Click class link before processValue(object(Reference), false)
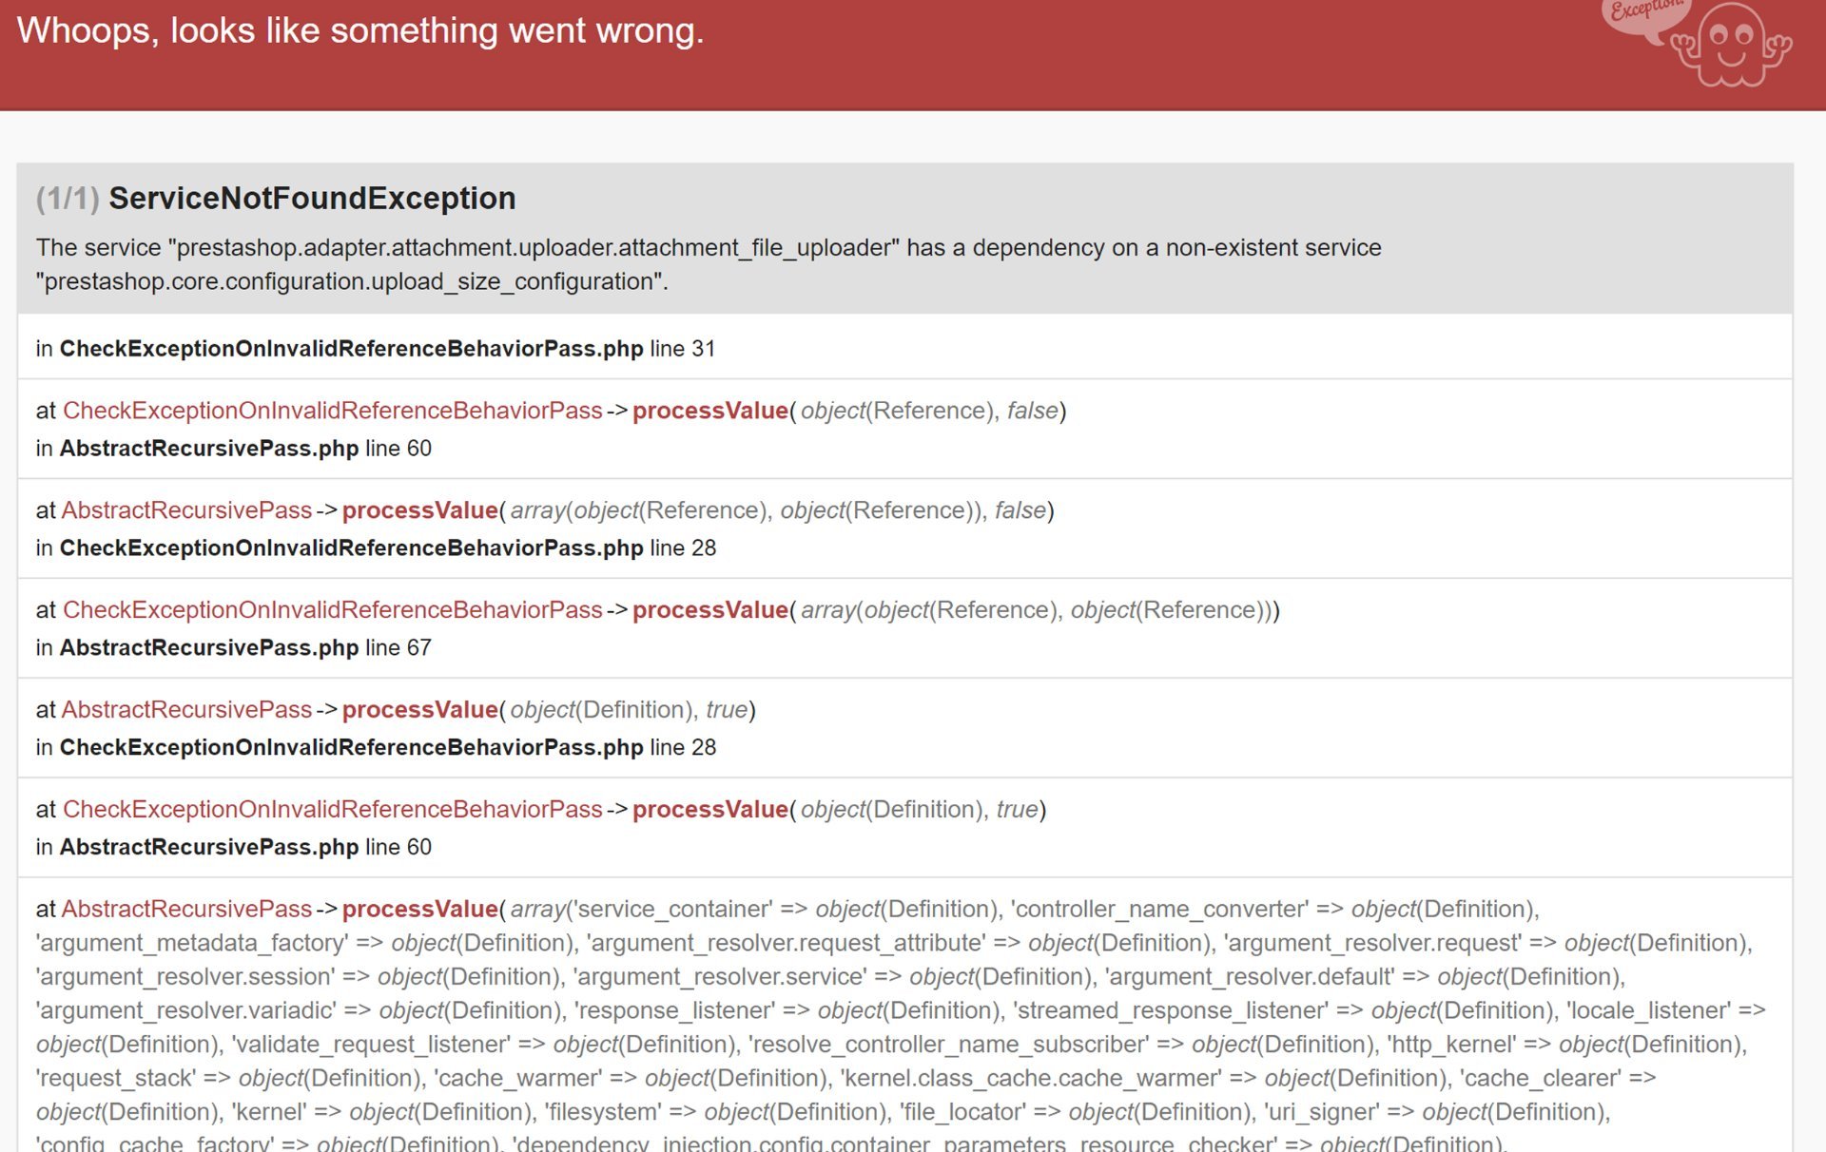The width and height of the screenshot is (1826, 1152). click(x=332, y=411)
